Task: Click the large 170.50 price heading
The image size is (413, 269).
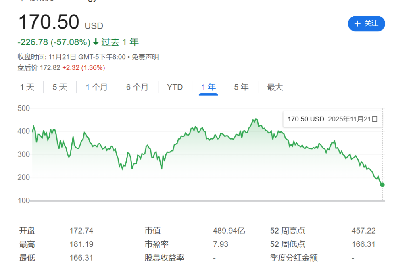Action: pos(48,22)
